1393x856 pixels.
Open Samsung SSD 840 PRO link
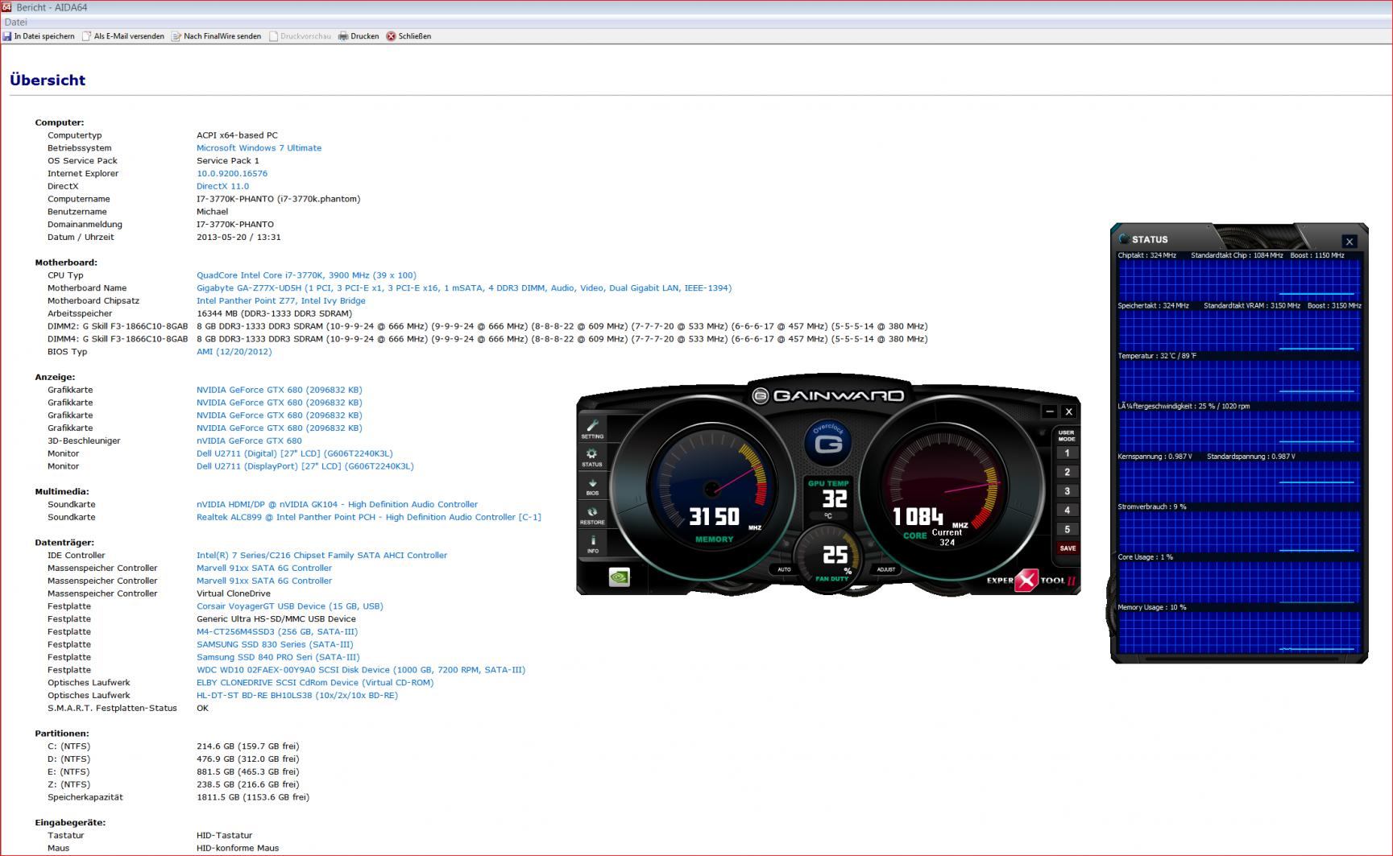tap(278, 658)
